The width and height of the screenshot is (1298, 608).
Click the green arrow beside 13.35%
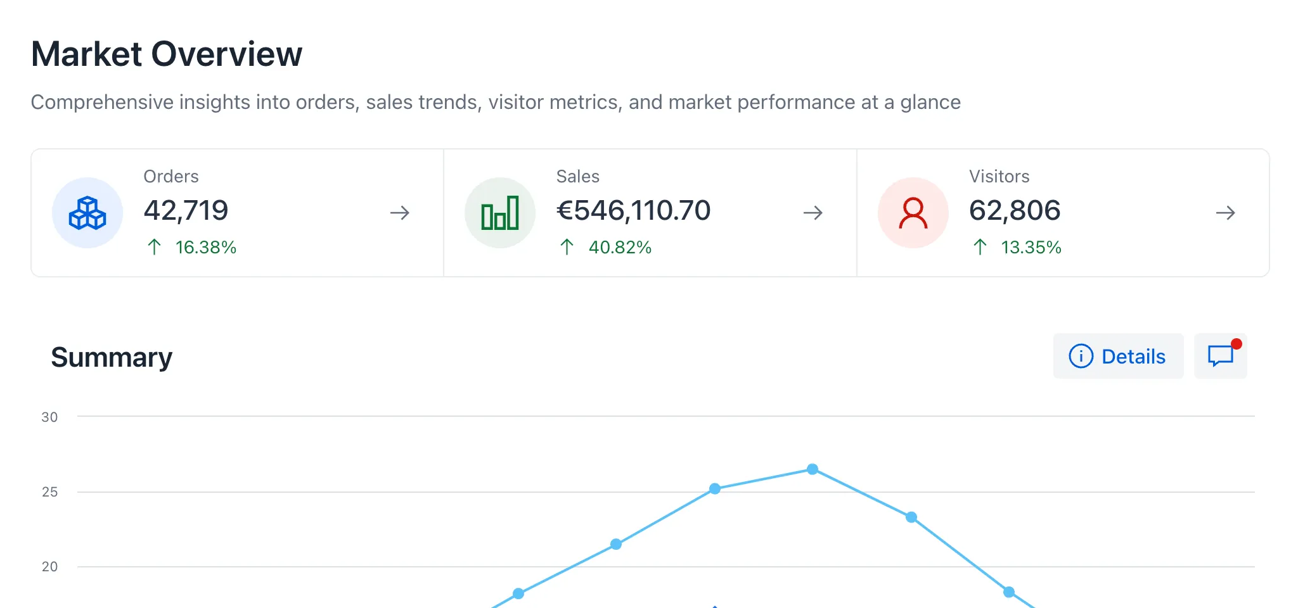click(980, 248)
